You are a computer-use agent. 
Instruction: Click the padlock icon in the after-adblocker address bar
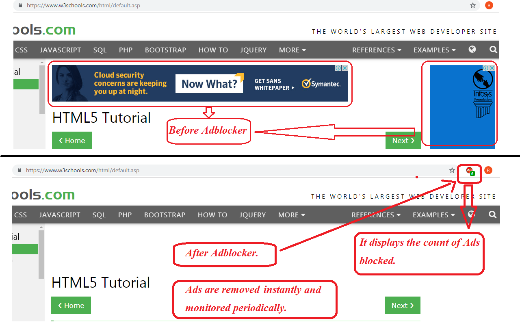coord(19,170)
